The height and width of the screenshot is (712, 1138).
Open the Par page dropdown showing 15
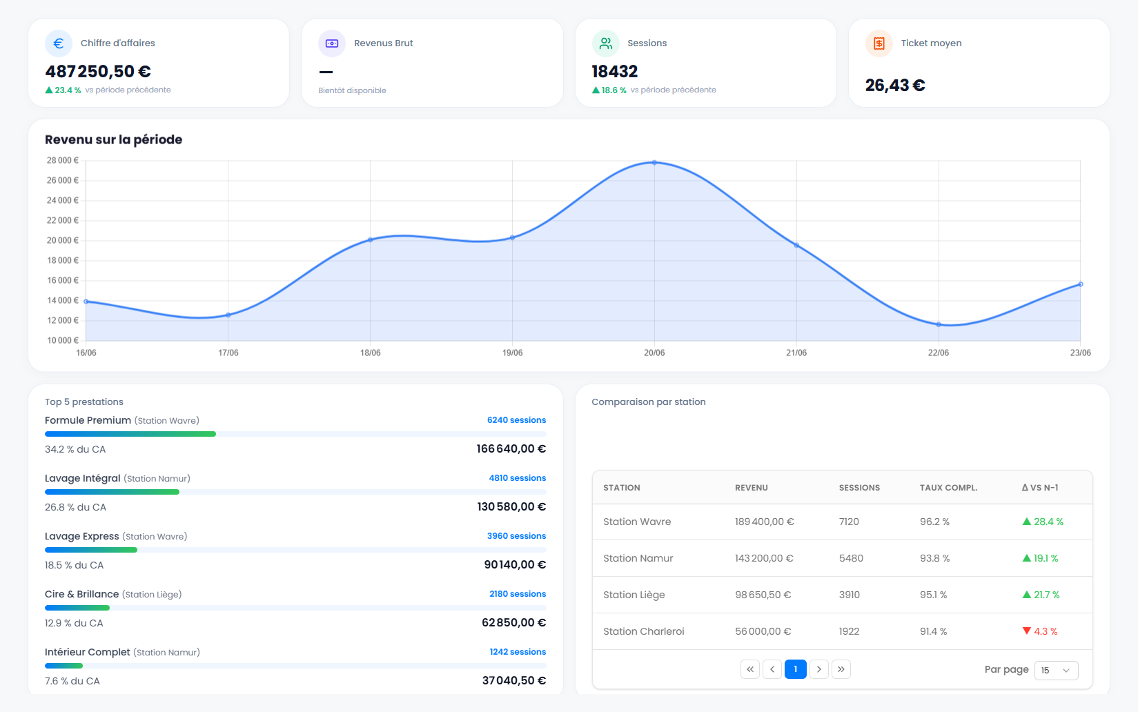pos(1056,670)
